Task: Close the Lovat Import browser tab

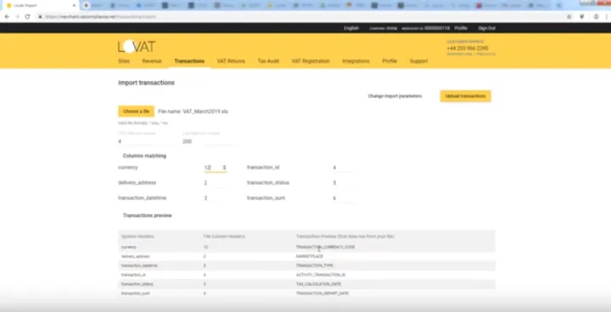Action: [74, 5]
